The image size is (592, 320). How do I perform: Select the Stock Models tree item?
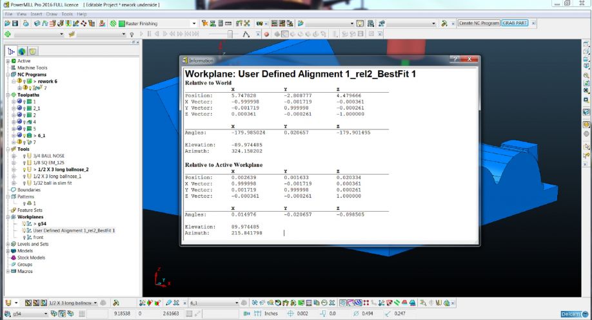pyautogui.click(x=31, y=258)
